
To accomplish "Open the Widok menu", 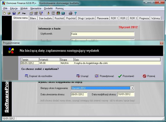I will click(x=24, y=8).
